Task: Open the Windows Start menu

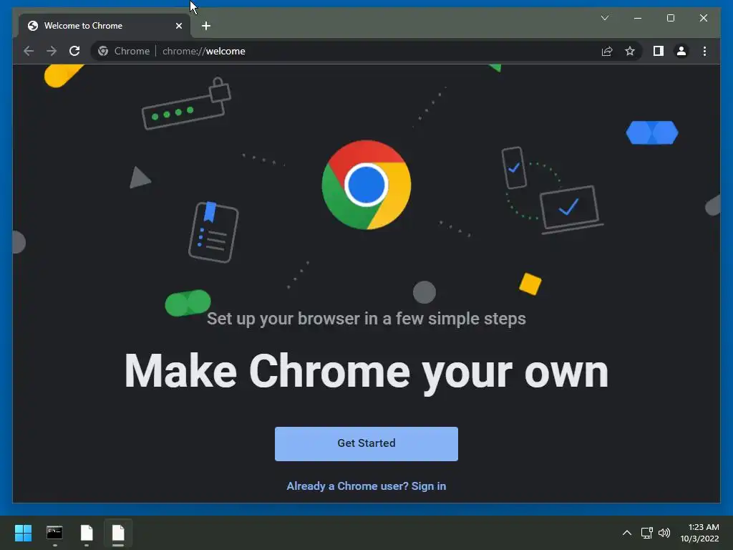Action: tap(23, 533)
